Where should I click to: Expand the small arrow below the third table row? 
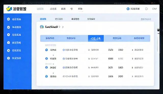click(53, 73)
